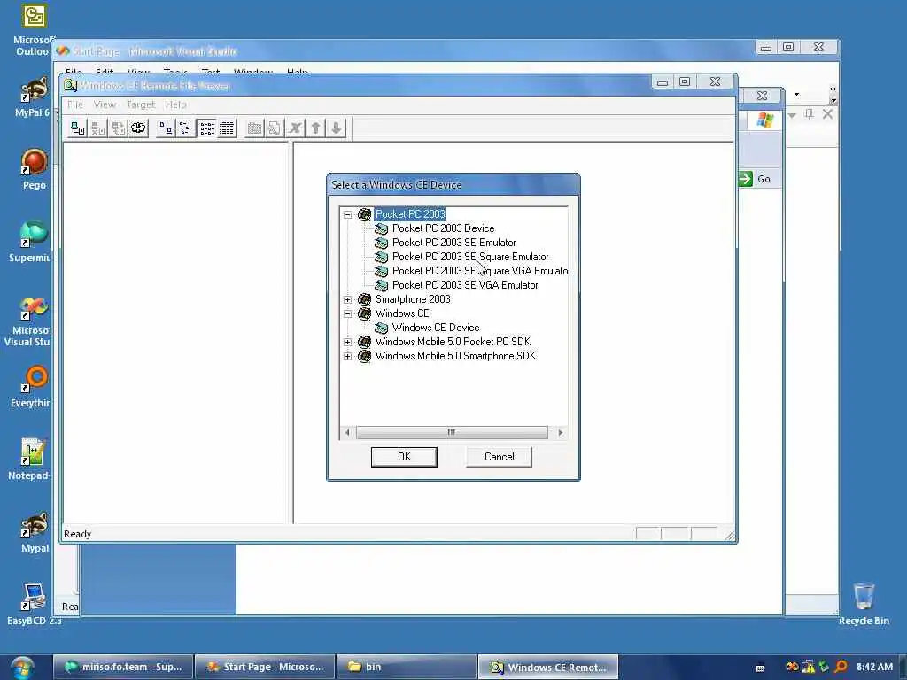Open the Microsoft Outlook desktop icon

pyautogui.click(x=33, y=30)
